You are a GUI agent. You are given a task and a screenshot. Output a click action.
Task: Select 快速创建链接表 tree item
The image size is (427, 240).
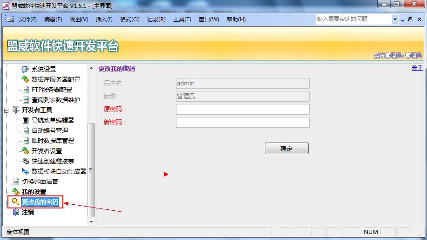pyautogui.click(x=53, y=161)
